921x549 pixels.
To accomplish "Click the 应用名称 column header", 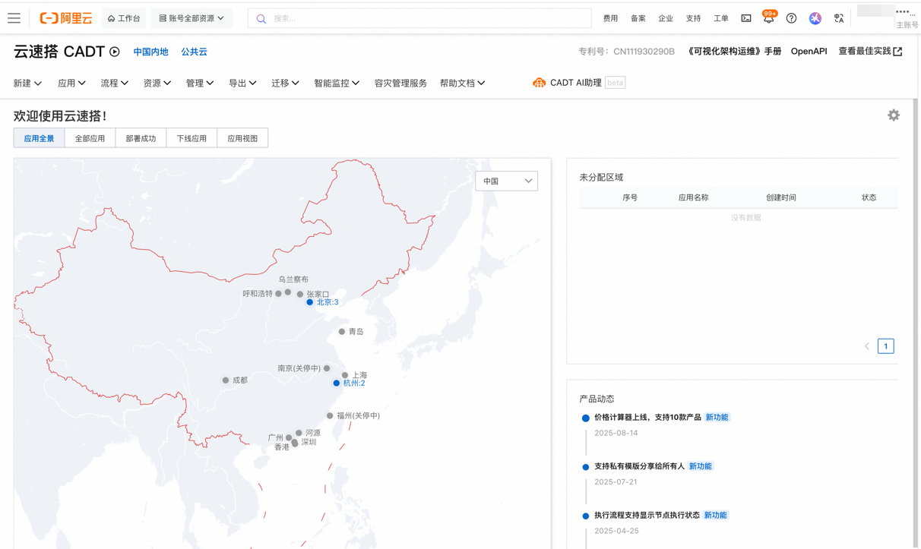I will point(693,197).
